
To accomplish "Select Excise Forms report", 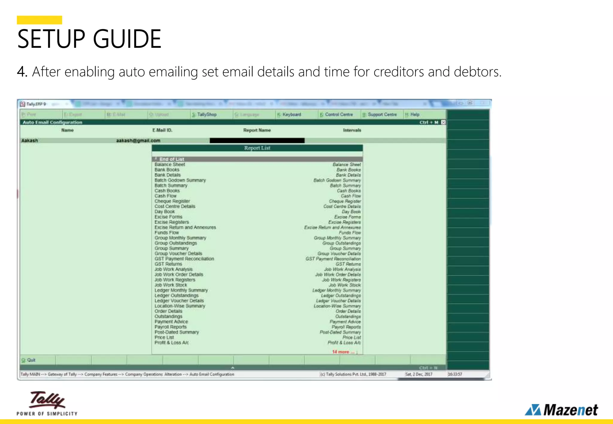I will tap(257, 217).
